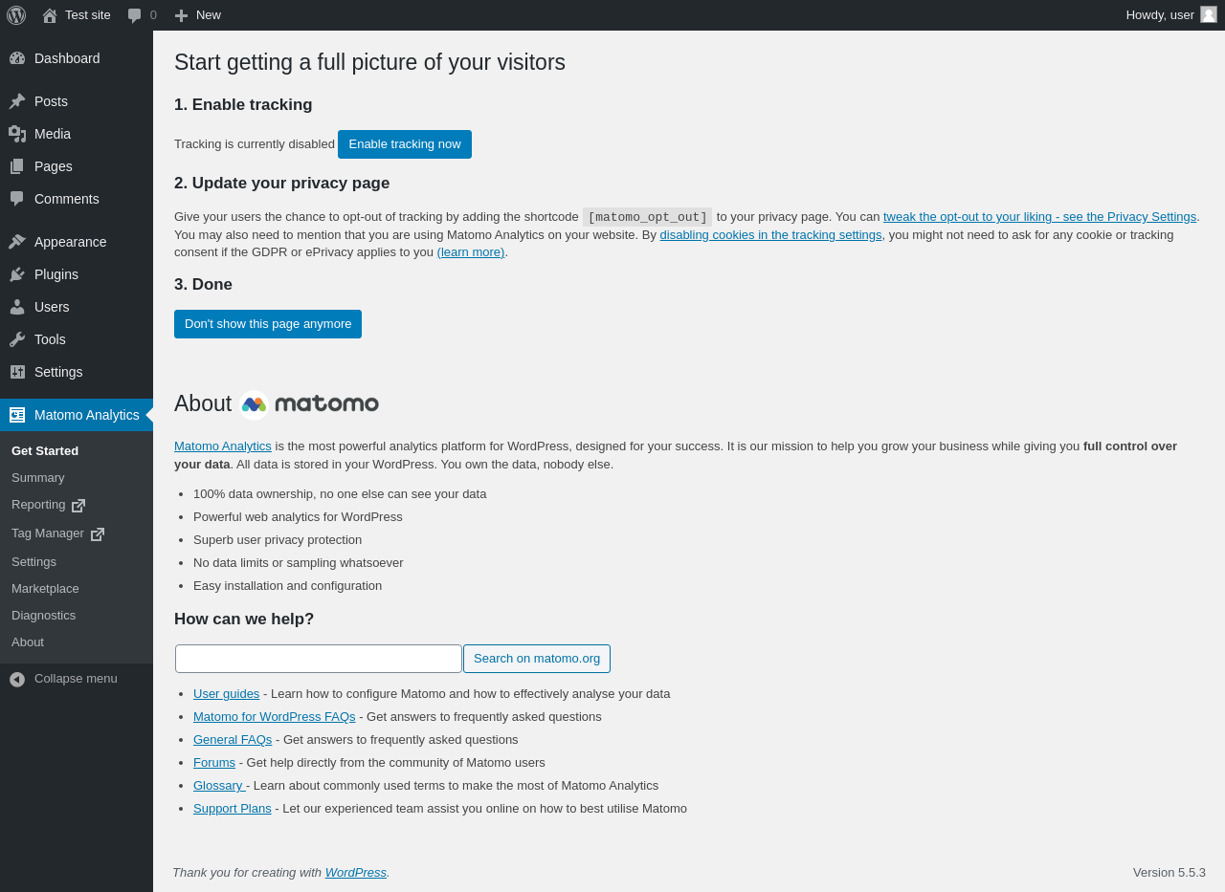Viewport: 1225px width, 892px height.
Task: Click the Search on matomo.org button
Action: 537,659
